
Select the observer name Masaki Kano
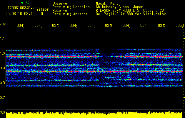tap(107, 3)
